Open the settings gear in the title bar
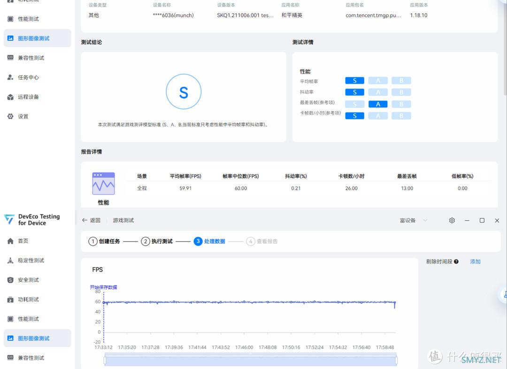 (452, 220)
